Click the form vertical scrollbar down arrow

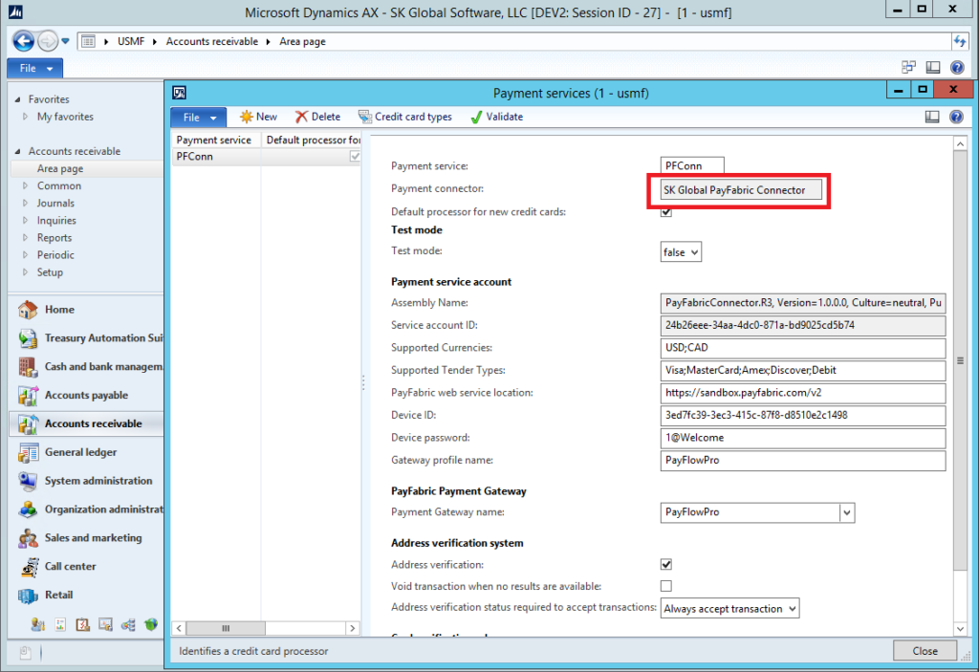[x=960, y=629]
